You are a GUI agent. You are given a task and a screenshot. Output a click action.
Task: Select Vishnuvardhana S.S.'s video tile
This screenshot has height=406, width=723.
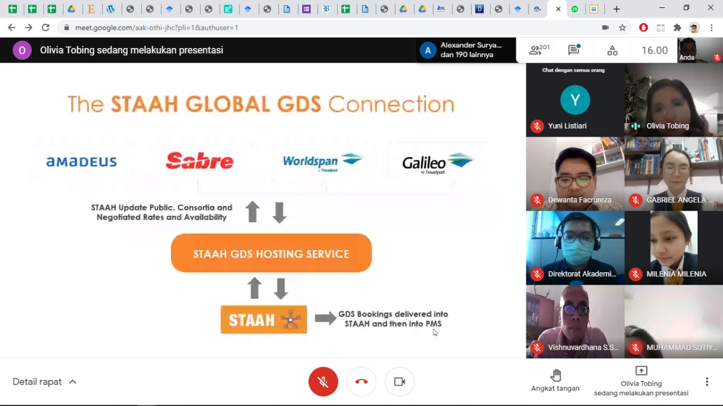(x=575, y=321)
